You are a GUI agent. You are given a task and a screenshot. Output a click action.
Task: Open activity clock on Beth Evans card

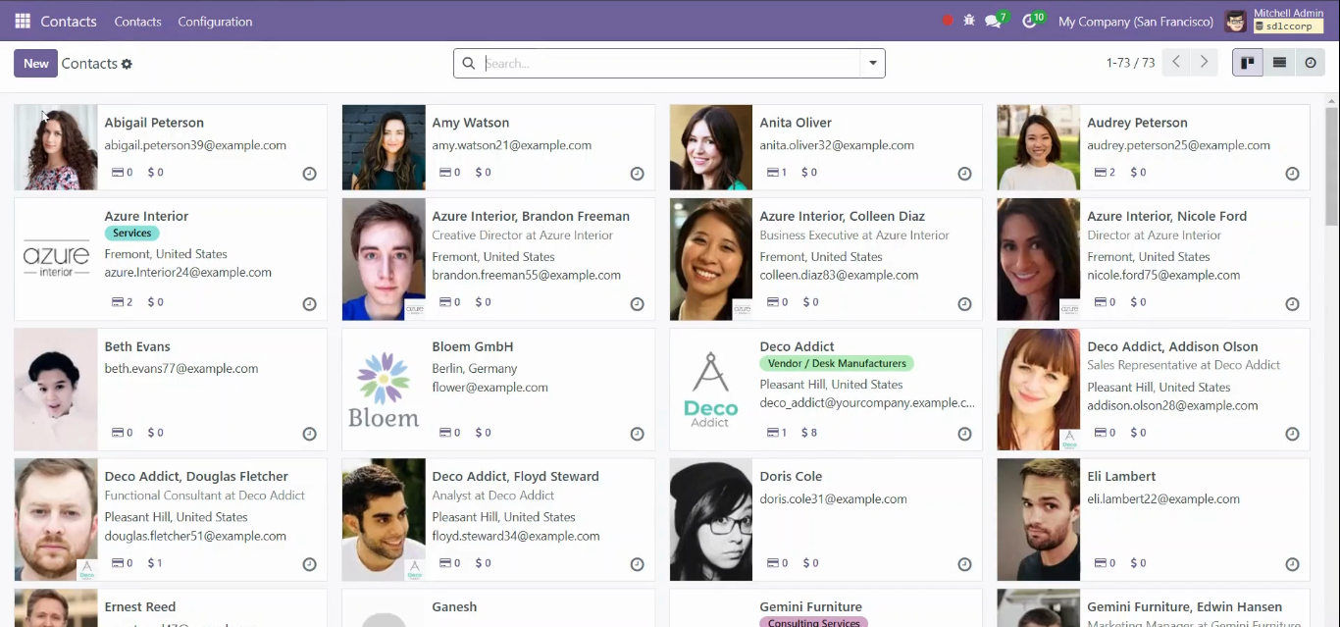click(x=309, y=434)
